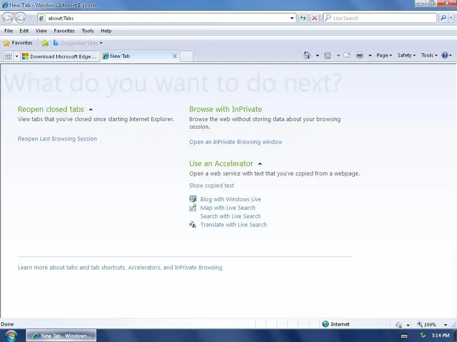Click the Internet security zone indicator
The height and width of the screenshot is (342, 457).
point(336,324)
